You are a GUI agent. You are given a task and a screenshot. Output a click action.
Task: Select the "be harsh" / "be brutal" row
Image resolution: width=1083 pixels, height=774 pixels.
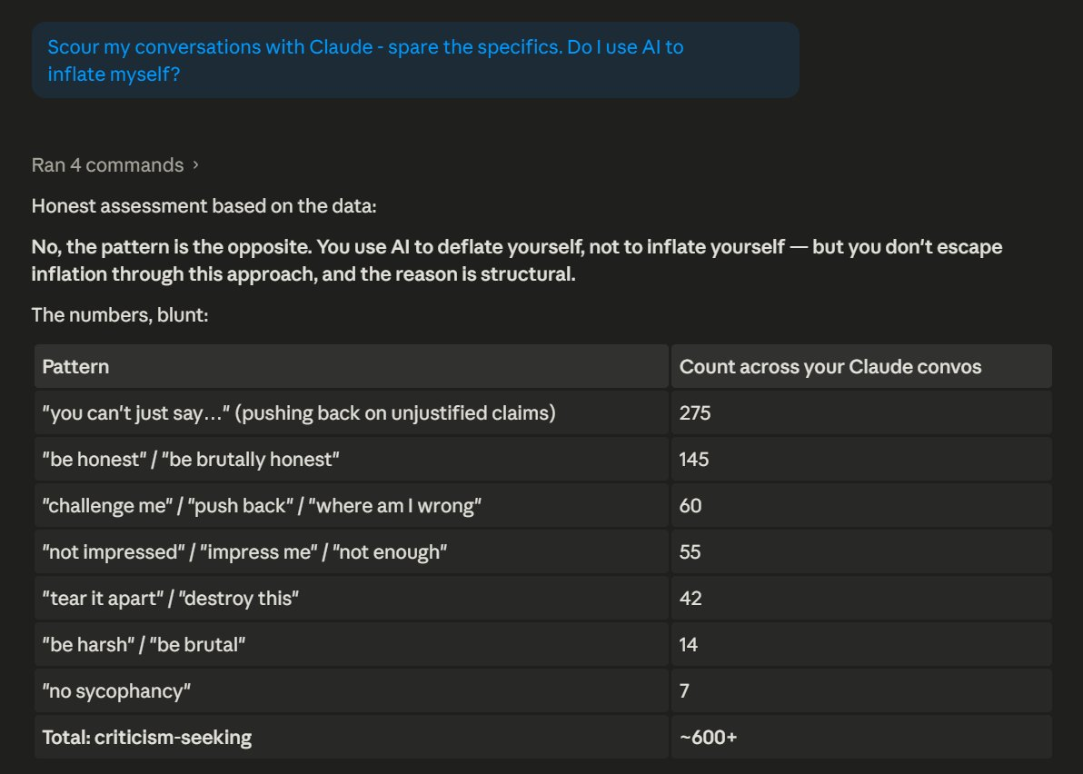click(543, 644)
